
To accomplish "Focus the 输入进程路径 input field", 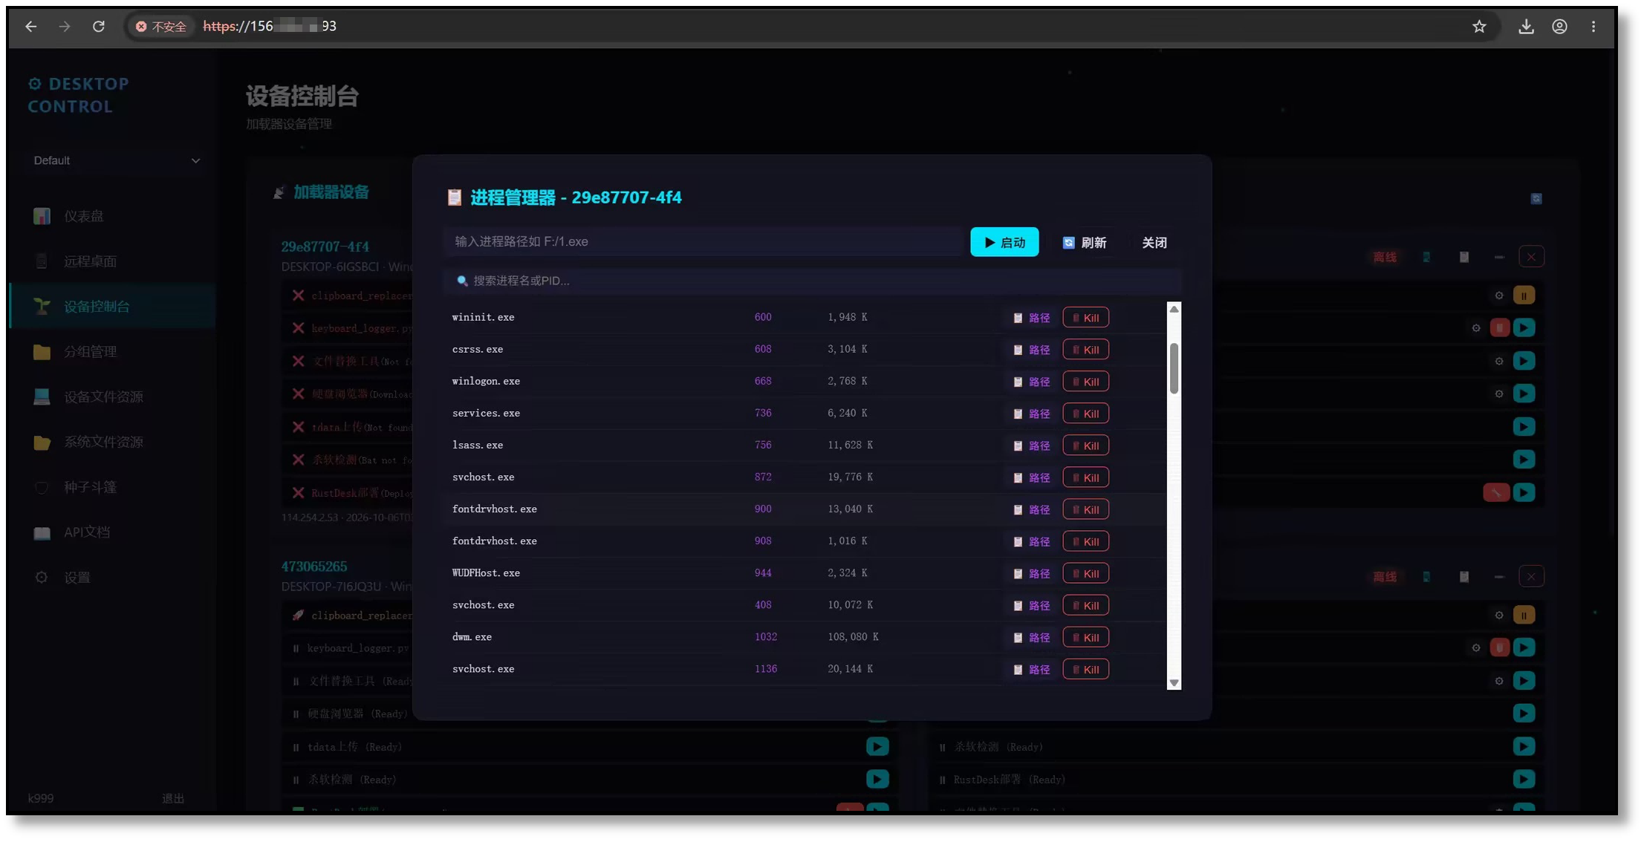I will [703, 242].
